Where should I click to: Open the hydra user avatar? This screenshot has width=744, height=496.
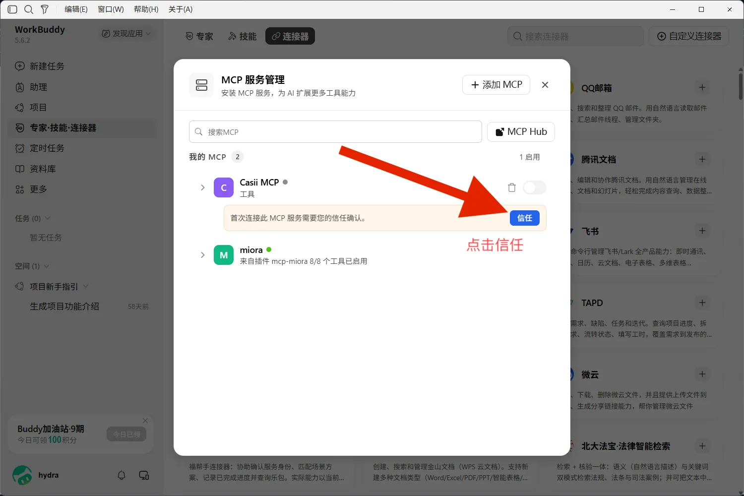coord(22,475)
